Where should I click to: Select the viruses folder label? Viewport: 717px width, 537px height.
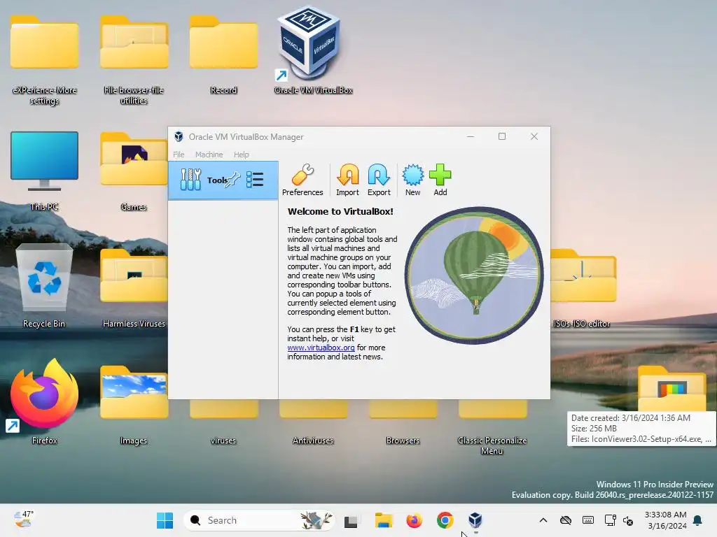point(223,441)
